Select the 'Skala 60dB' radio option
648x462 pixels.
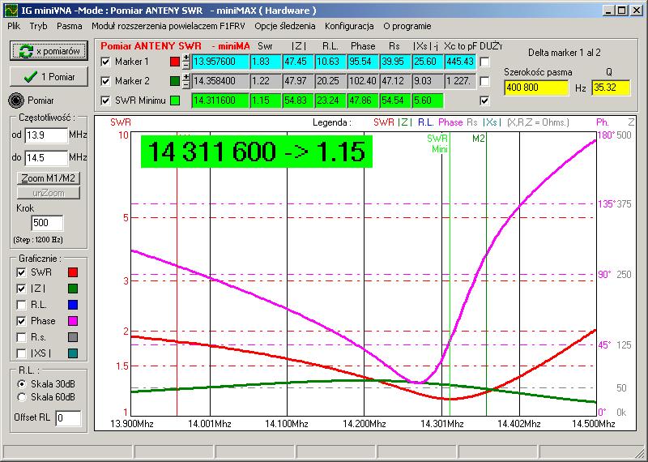click(x=22, y=397)
